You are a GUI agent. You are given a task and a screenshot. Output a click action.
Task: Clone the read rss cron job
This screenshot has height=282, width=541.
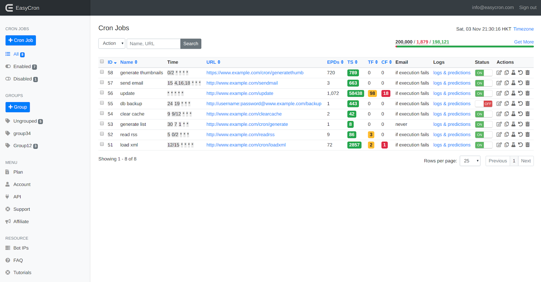coord(507,135)
